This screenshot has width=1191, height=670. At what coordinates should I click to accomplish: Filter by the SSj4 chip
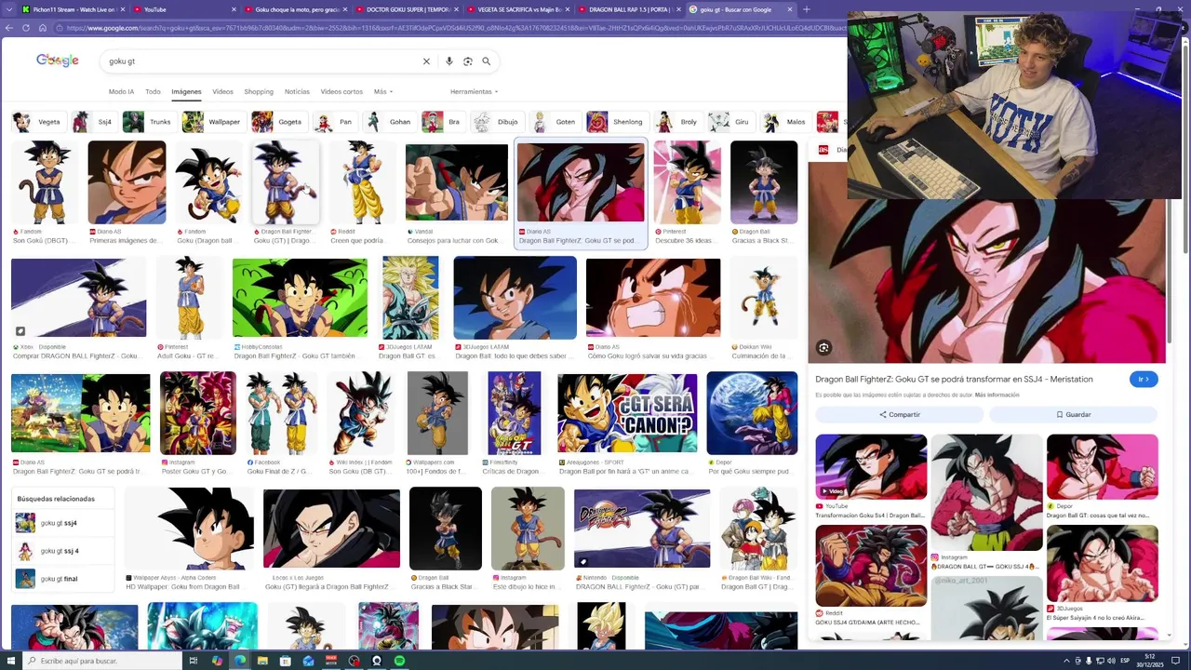tap(94, 122)
